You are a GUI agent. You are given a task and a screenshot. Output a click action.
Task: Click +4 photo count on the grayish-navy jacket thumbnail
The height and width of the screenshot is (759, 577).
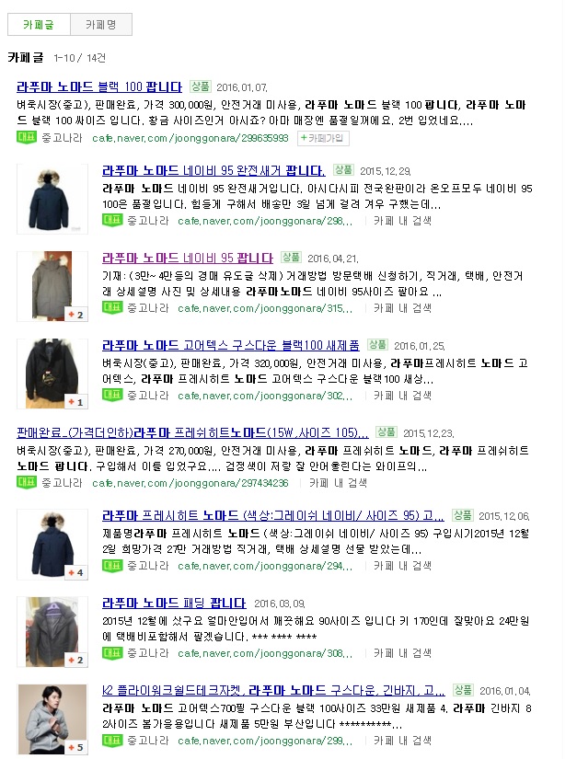pyautogui.click(x=76, y=572)
